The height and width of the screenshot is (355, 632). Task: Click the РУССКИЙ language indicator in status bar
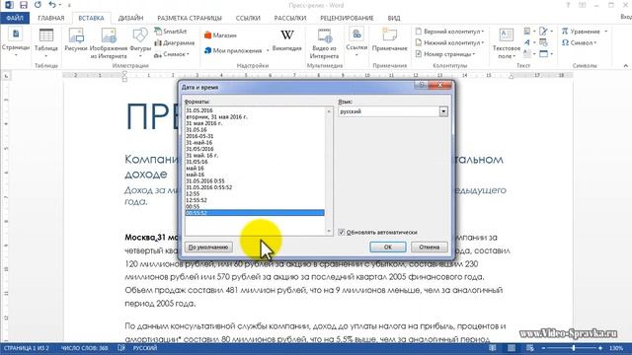pyautogui.click(x=145, y=348)
